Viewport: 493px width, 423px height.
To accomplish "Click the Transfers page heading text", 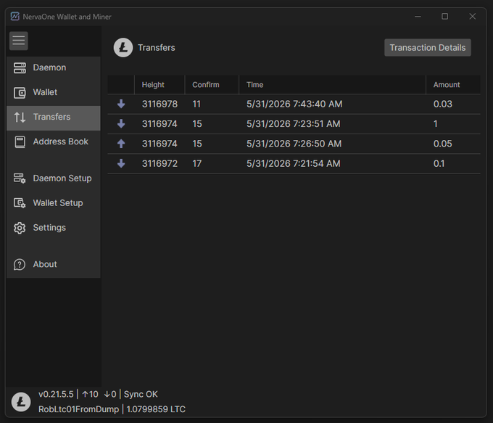I will click(x=157, y=48).
